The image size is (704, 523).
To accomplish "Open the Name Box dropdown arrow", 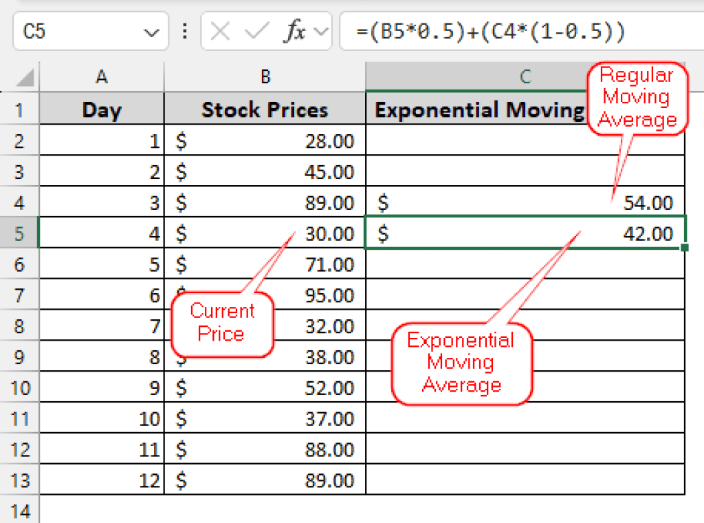I will [152, 32].
